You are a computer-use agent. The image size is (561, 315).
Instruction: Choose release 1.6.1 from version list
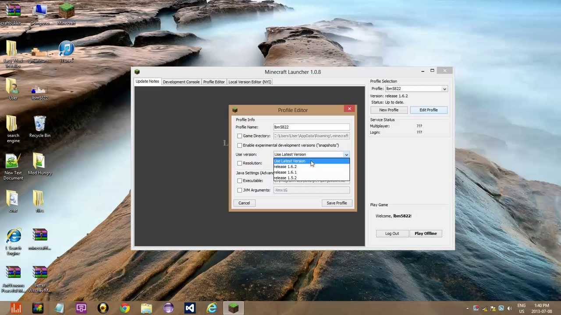pos(312,172)
